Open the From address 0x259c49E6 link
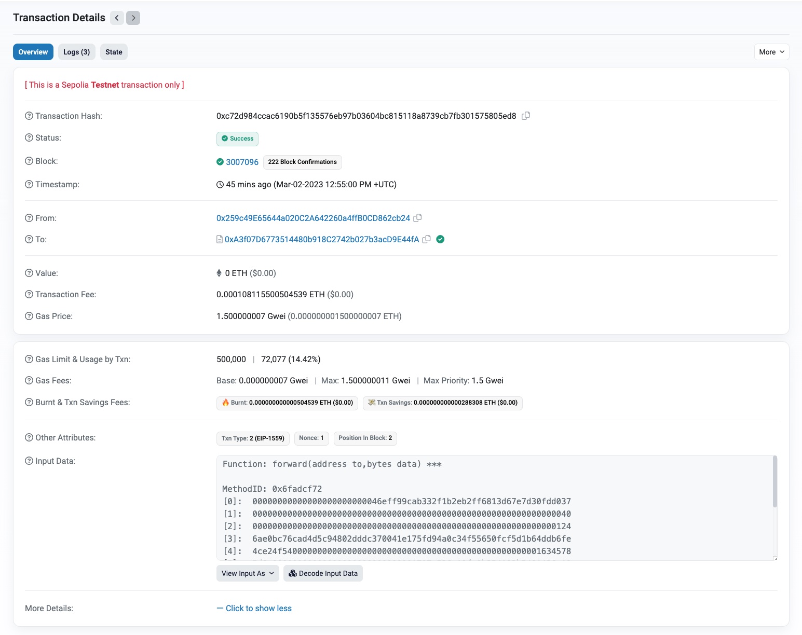 pos(313,218)
